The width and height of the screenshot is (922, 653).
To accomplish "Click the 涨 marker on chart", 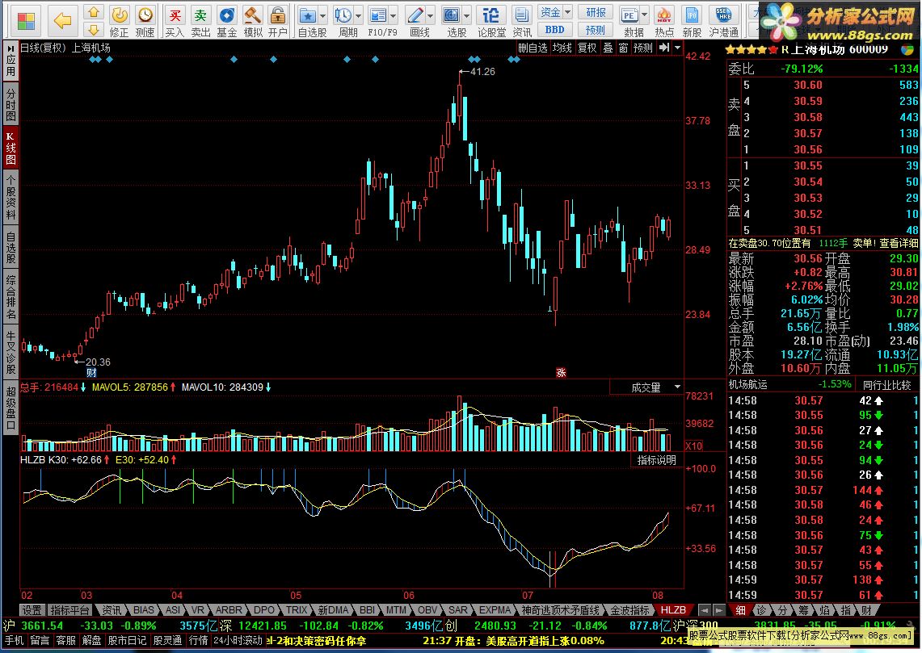I will (561, 372).
